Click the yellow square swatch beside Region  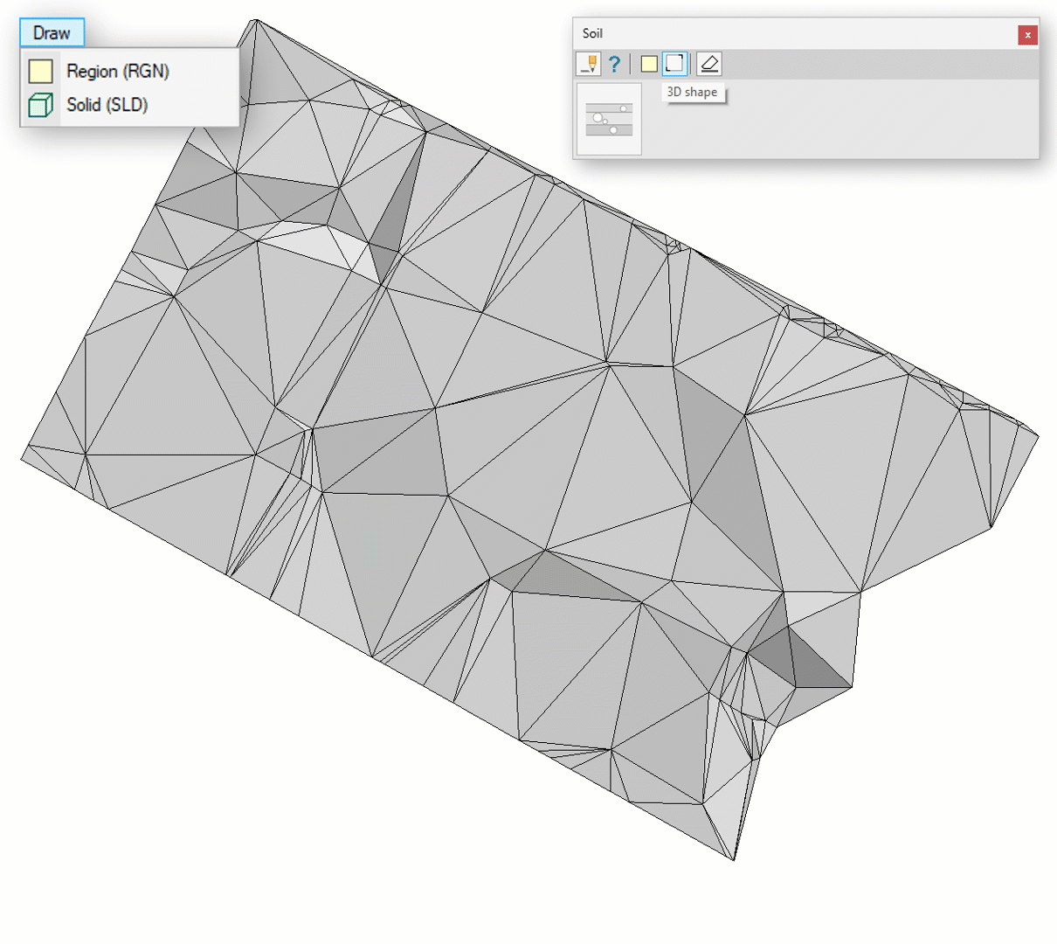pyautogui.click(x=40, y=72)
